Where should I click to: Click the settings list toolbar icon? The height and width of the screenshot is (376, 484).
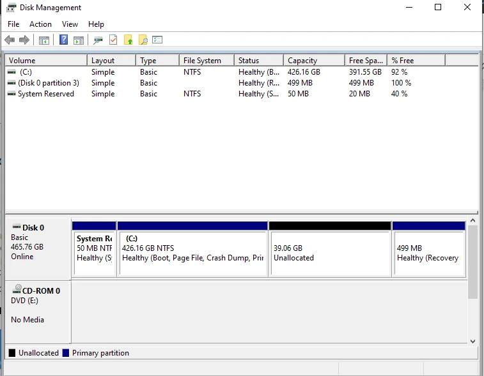(157, 40)
